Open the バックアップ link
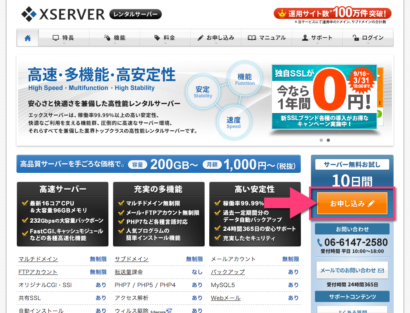The width and height of the screenshot is (410, 313). point(228,272)
